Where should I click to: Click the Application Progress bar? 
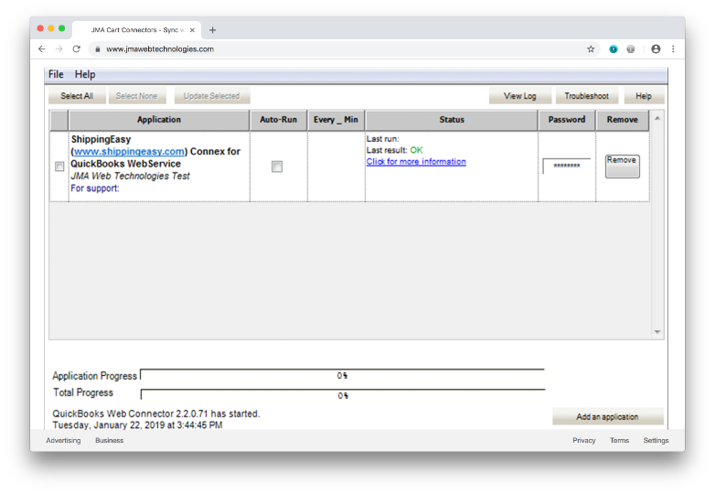tap(342, 375)
